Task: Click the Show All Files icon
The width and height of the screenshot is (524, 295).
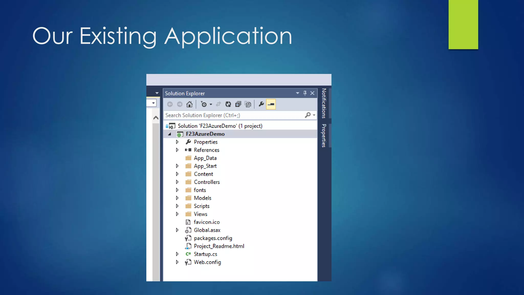Action: pyautogui.click(x=248, y=104)
